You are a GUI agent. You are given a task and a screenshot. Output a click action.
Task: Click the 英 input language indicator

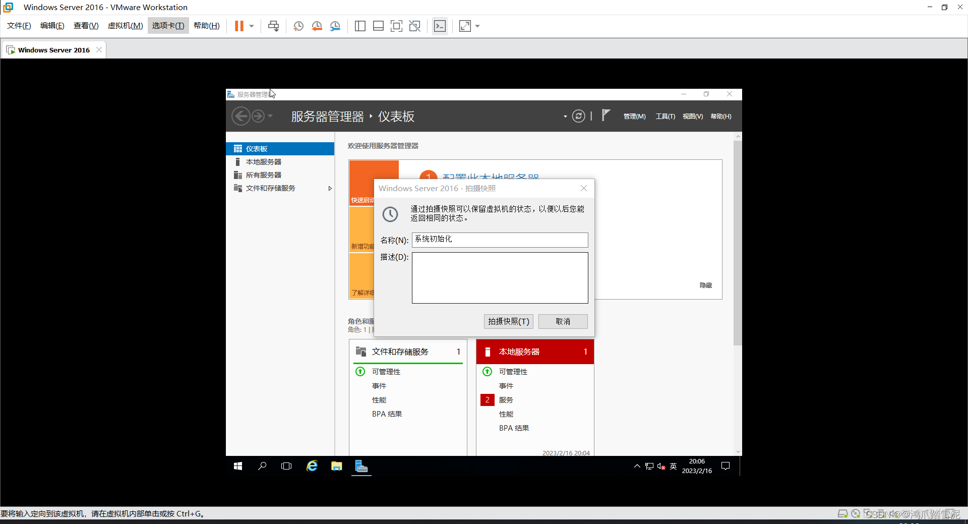(673, 466)
